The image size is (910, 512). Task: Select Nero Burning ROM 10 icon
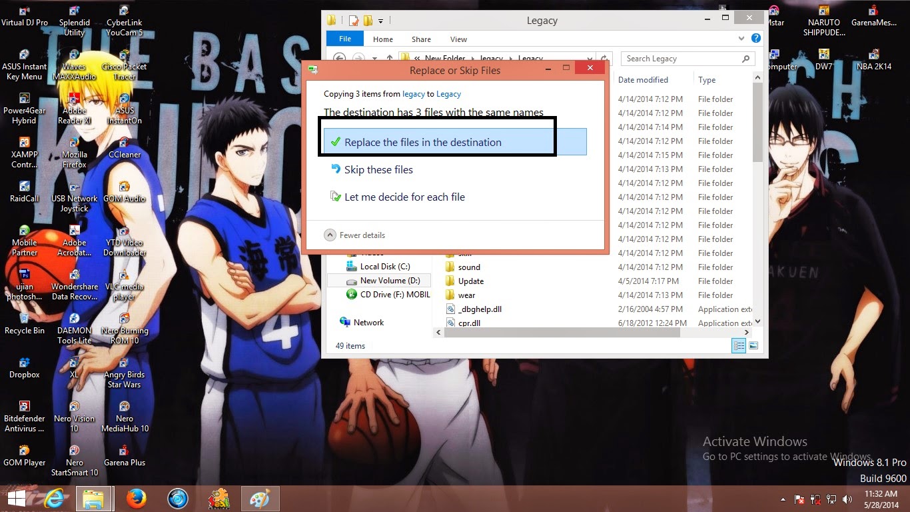coord(125,329)
